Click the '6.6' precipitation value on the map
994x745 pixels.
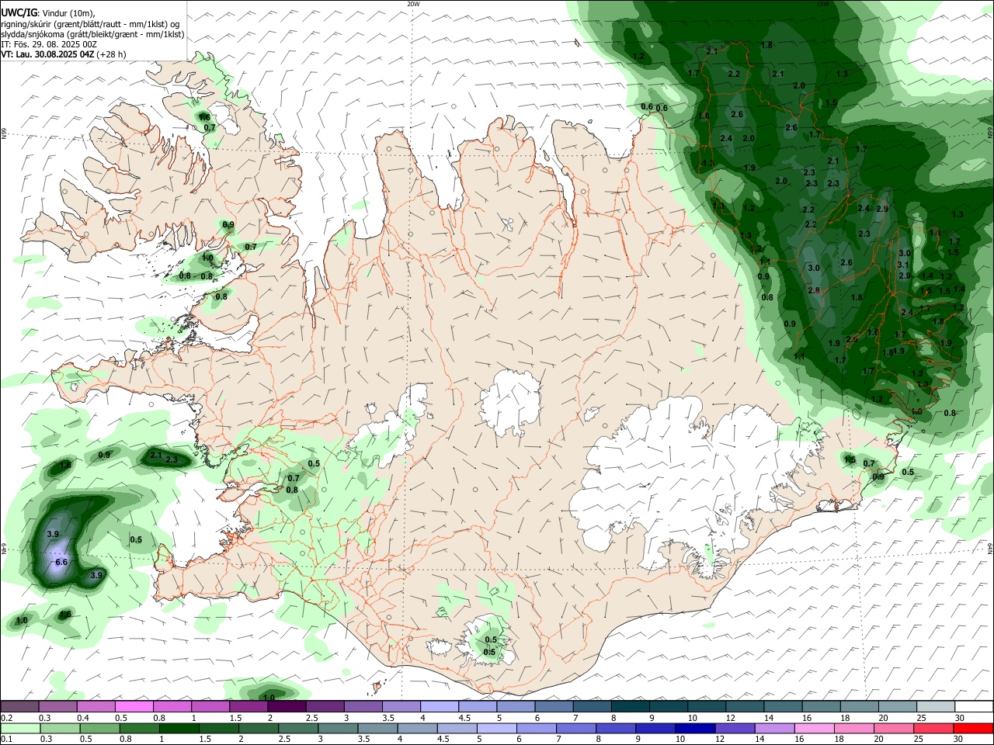(62, 562)
